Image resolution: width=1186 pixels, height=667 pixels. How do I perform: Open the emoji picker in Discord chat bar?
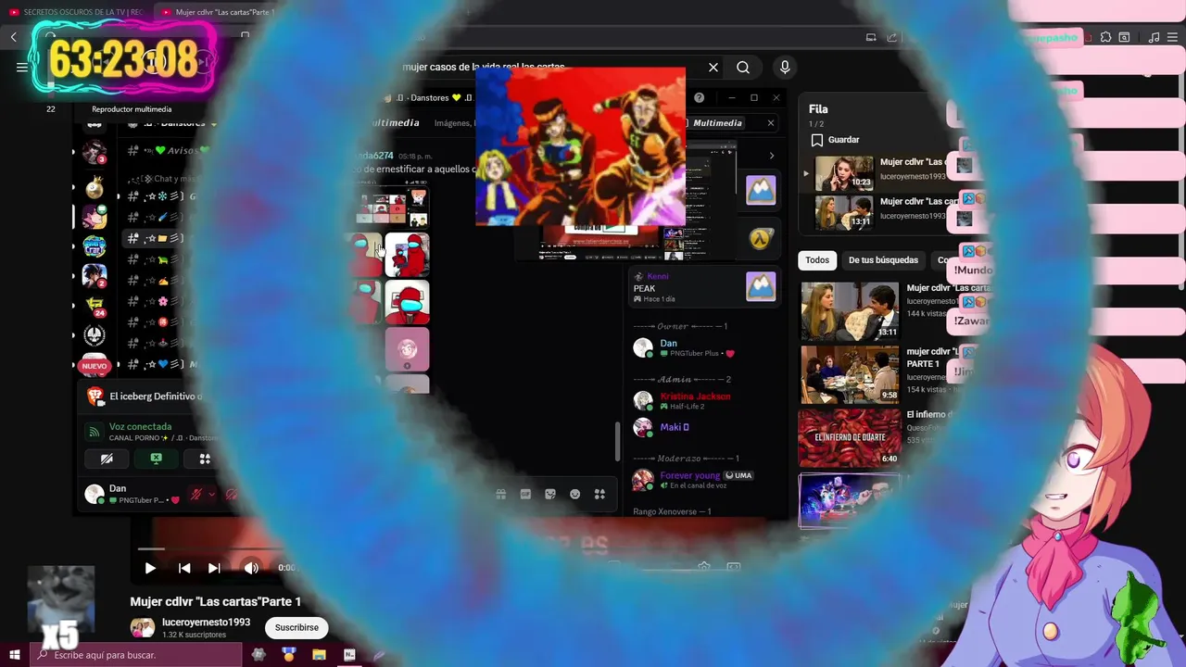pyautogui.click(x=574, y=495)
